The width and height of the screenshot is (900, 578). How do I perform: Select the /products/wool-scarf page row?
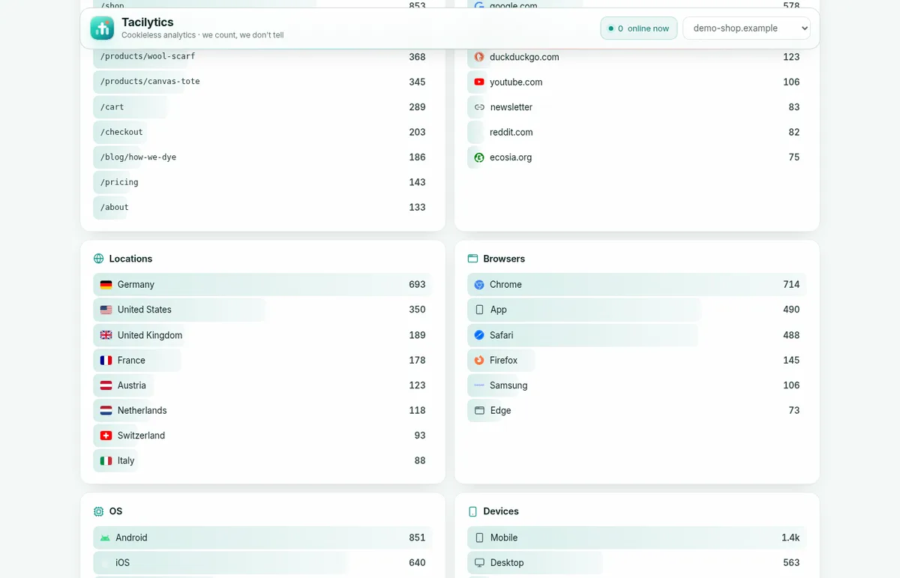pos(262,57)
